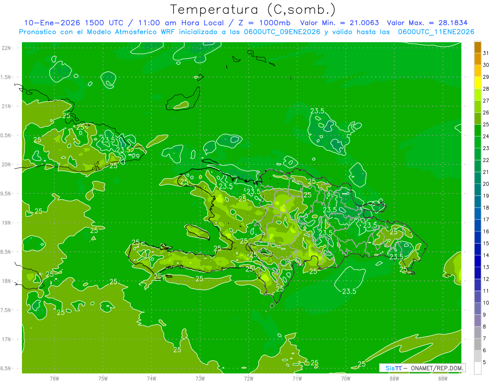Click the 'Valor Max. = 28.1834' value
Screen dimensions: 497x384
tap(427, 23)
